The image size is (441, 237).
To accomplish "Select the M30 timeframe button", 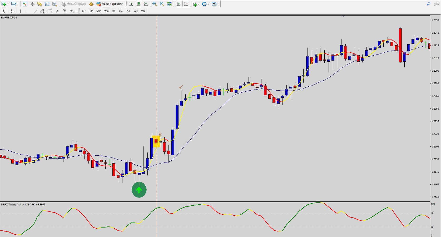I will click(106, 11).
